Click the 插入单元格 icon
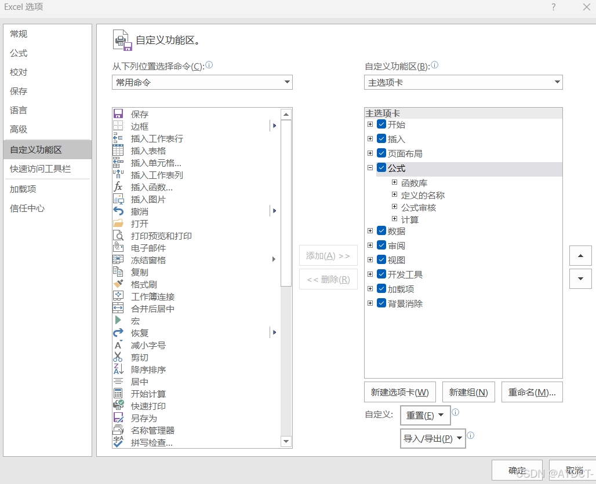 (118, 162)
